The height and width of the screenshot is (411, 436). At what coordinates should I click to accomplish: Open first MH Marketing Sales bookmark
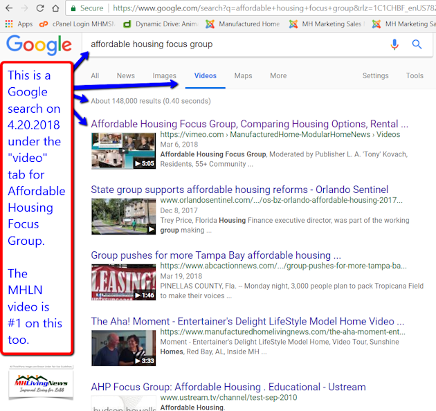tap(327, 24)
